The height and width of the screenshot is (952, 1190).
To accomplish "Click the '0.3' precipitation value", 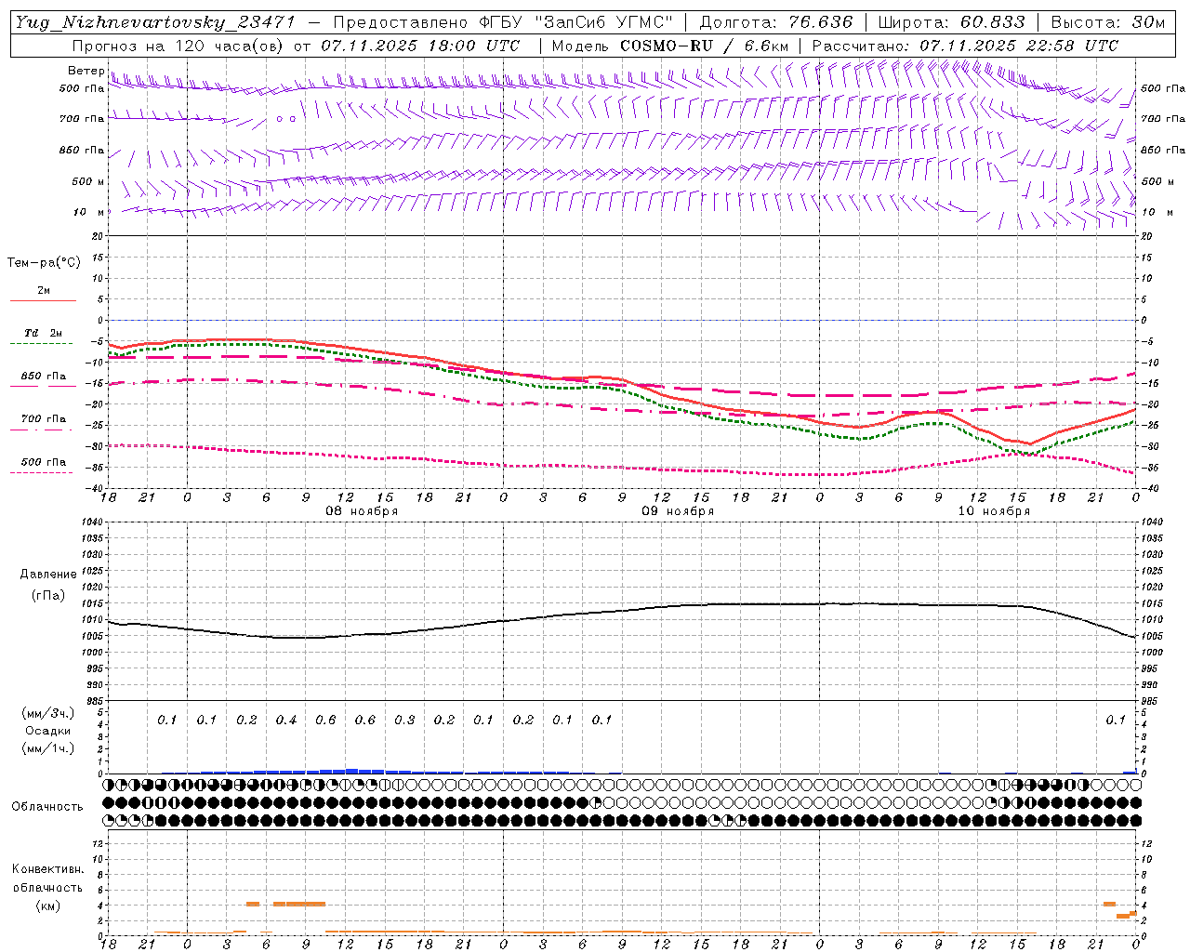I will point(405,720).
